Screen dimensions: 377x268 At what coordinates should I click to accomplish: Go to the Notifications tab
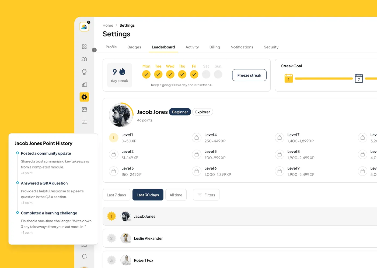pyautogui.click(x=242, y=47)
